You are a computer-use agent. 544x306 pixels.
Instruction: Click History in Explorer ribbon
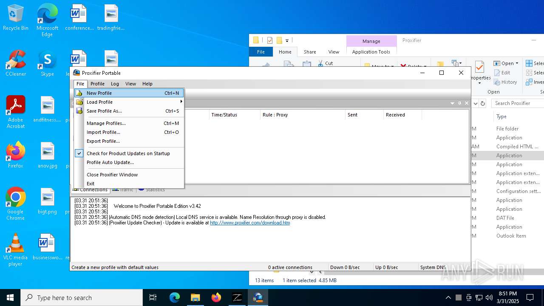(x=505, y=82)
